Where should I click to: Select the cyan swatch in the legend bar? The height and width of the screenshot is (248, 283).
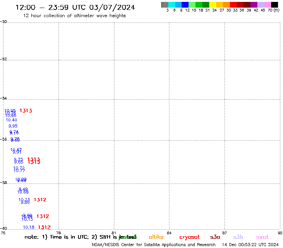[x=172, y=5]
